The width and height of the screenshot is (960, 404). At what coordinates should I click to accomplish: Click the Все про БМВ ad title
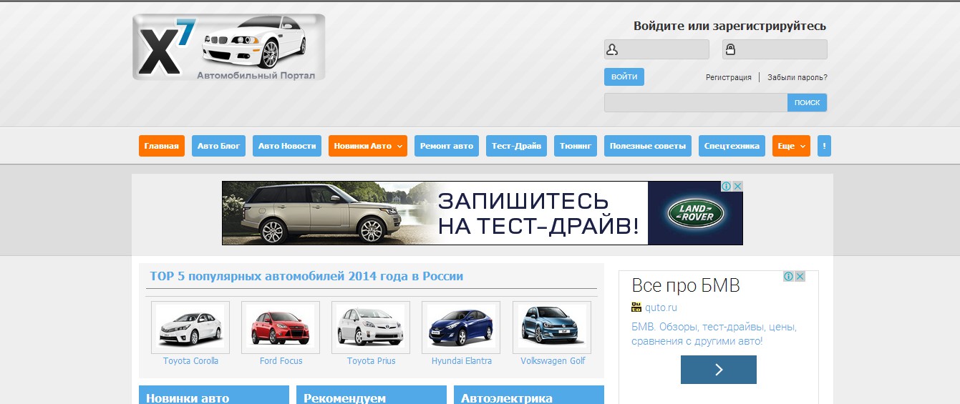click(686, 286)
